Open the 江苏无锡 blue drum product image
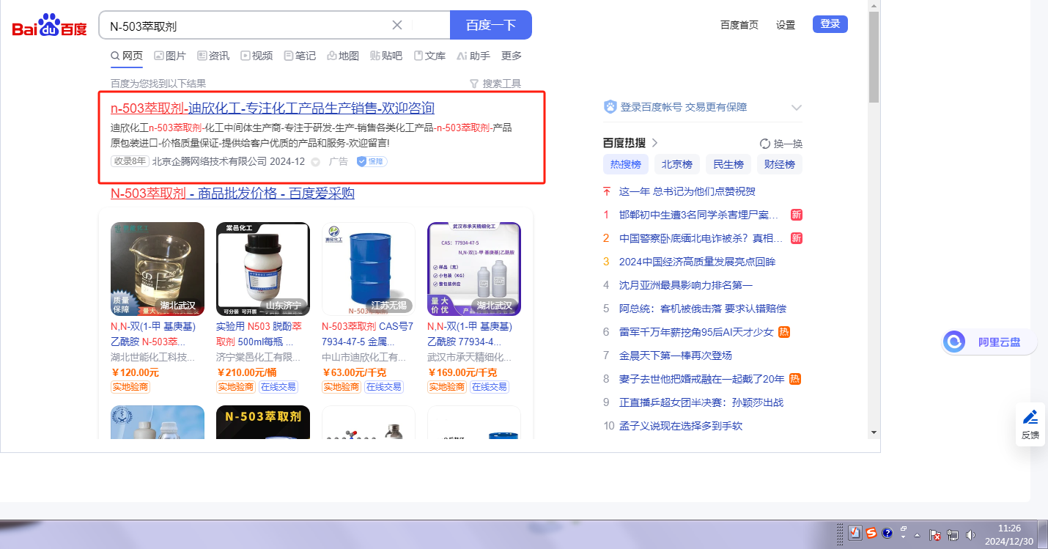 (369, 269)
